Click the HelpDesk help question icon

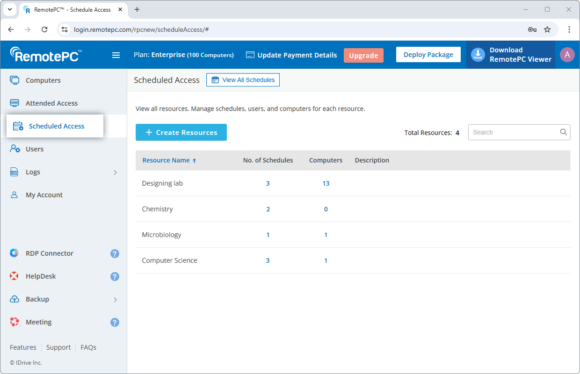tap(115, 277)
